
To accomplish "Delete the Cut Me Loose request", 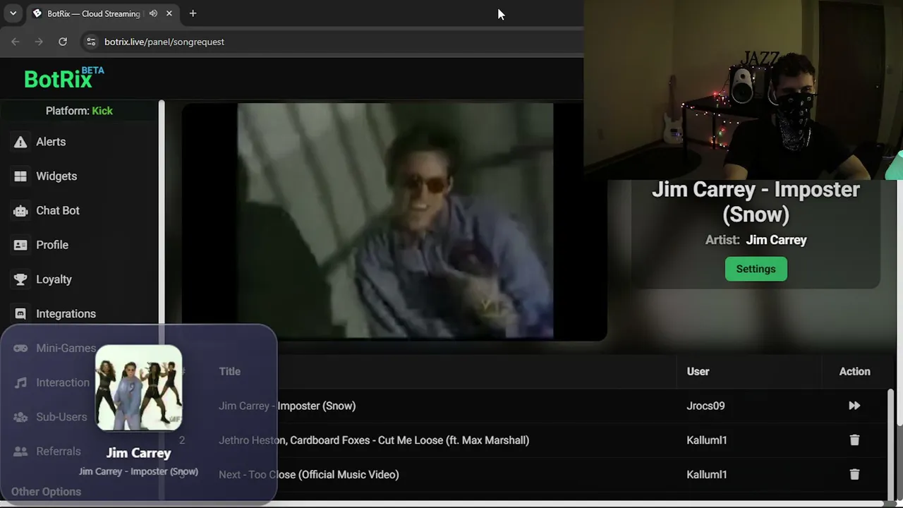I will pos(854,440).
